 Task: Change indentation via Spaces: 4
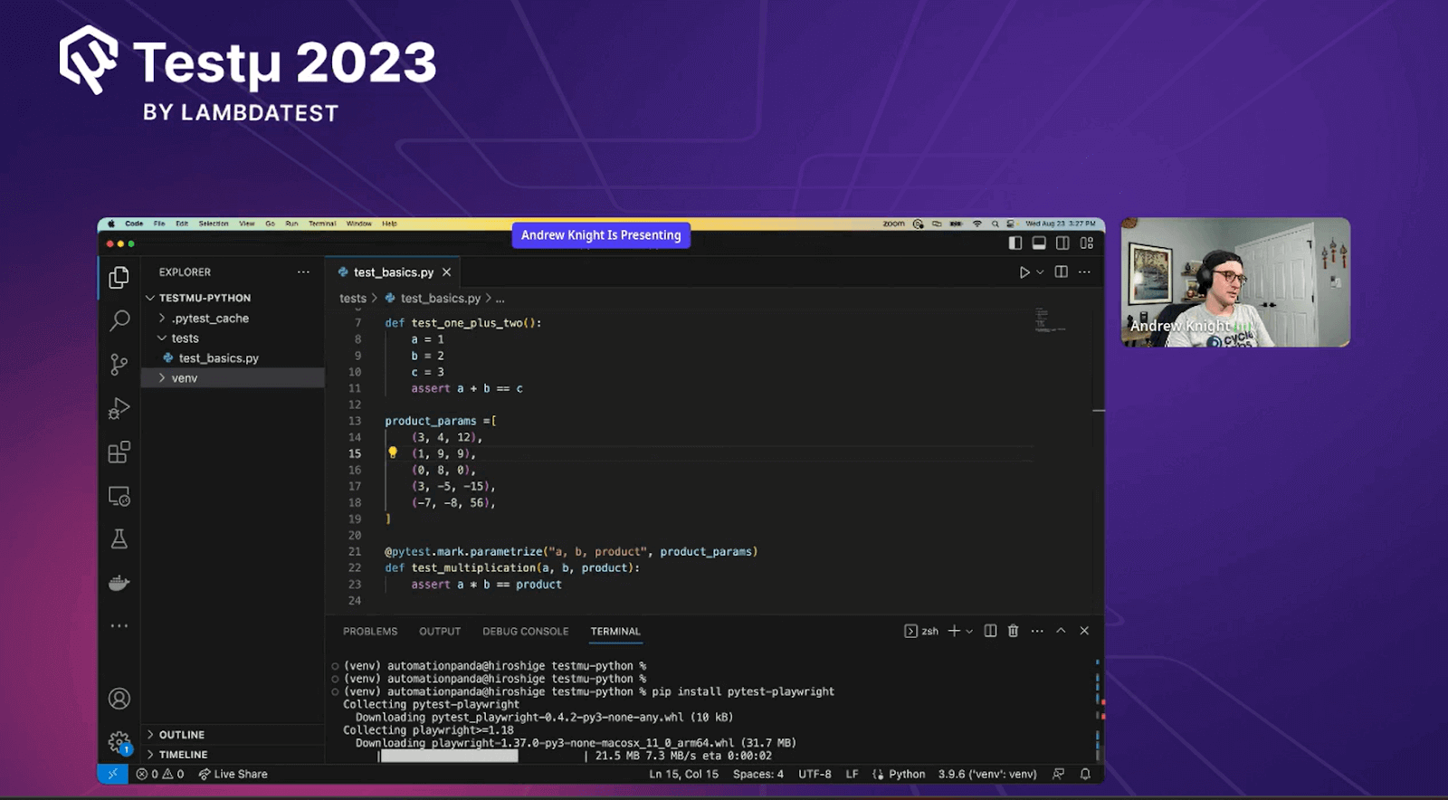pos(758,774)
